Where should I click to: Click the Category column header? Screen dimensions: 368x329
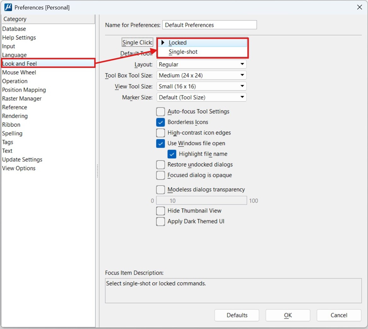48,19
